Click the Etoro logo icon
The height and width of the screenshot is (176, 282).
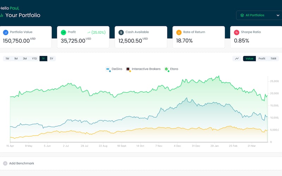(166, 69)
